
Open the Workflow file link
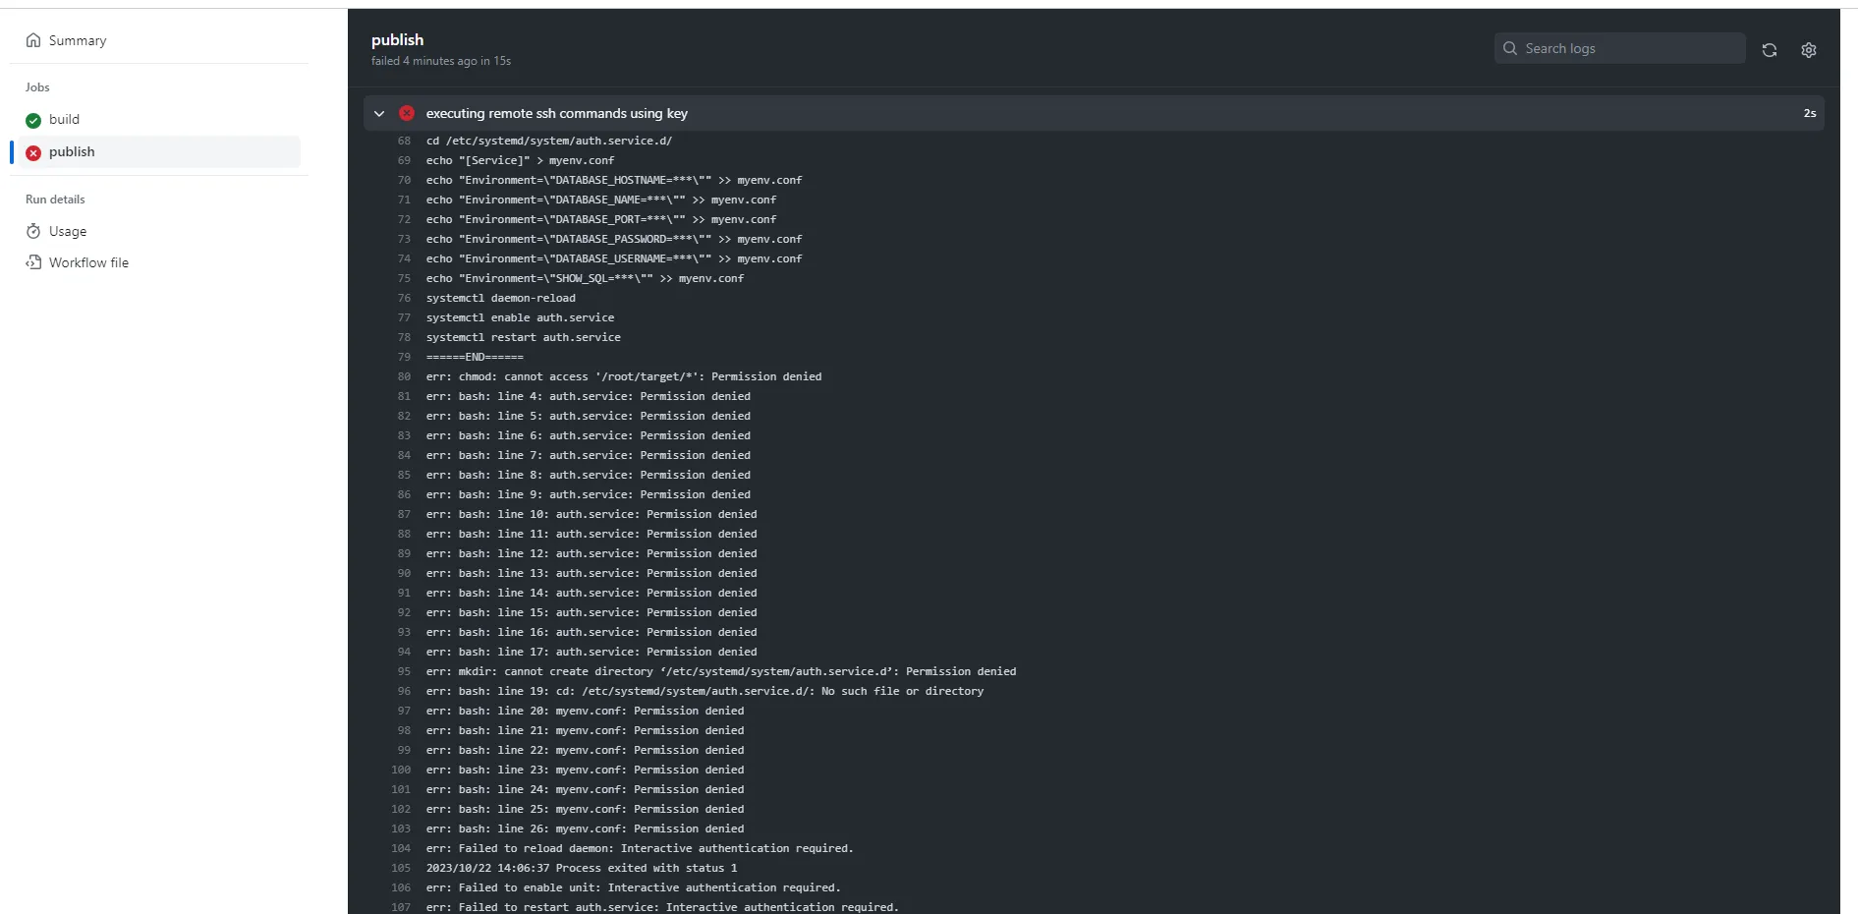click(88, 262)
